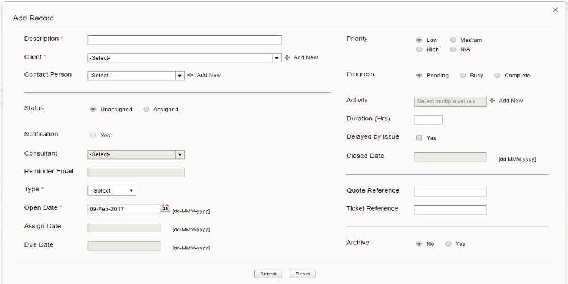568x284 pixels.
Task: Open the calendar picker for Open Date
Action: coord(165,208)
